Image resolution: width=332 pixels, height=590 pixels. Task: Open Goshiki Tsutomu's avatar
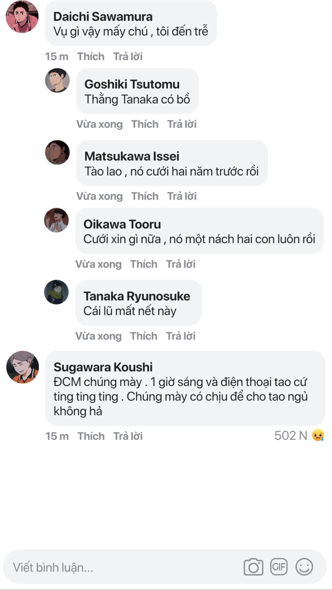pyautogui.click(x=57, y=81)
